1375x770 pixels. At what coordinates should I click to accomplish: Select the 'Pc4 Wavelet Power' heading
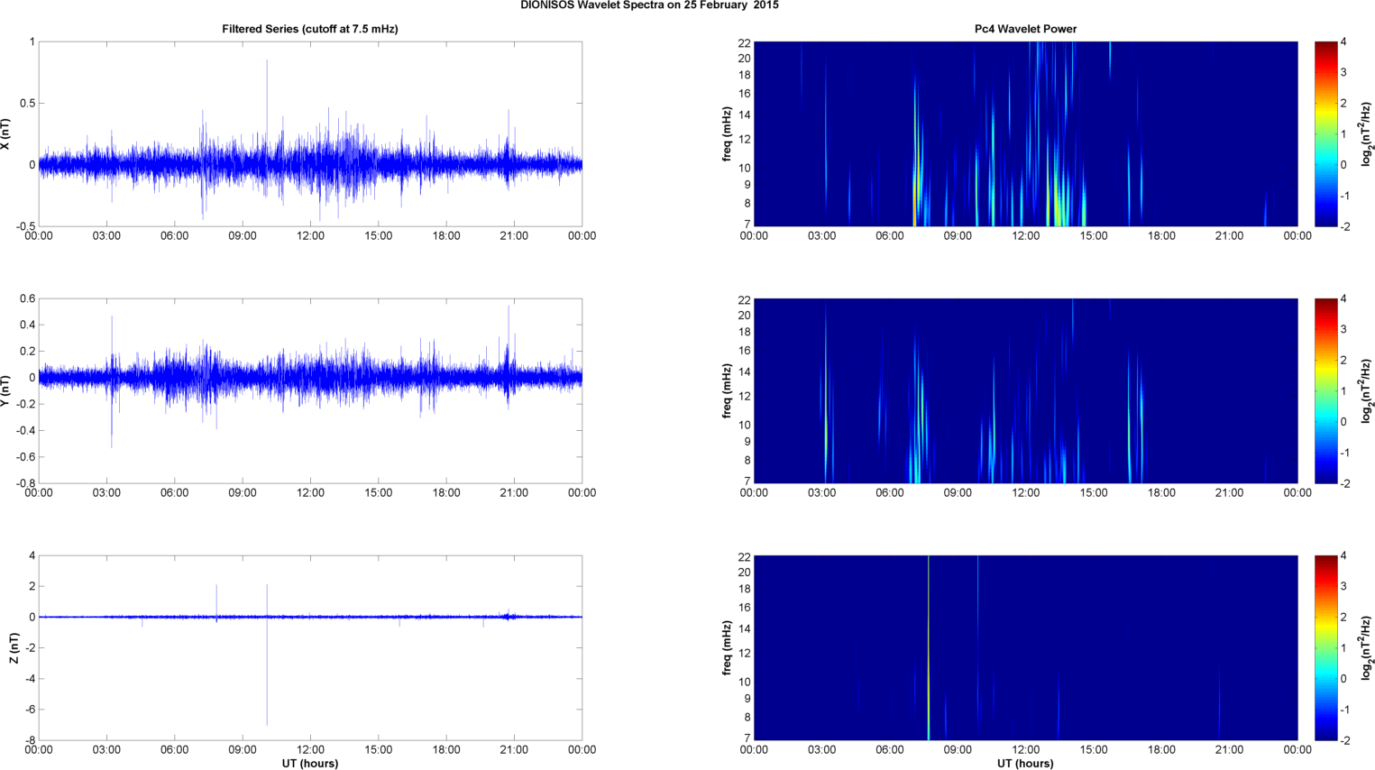tap(1025, 29)
